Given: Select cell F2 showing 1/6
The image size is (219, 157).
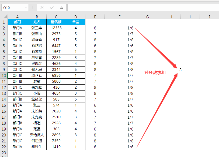Looking at the screenshot, I should coord(119,28).
